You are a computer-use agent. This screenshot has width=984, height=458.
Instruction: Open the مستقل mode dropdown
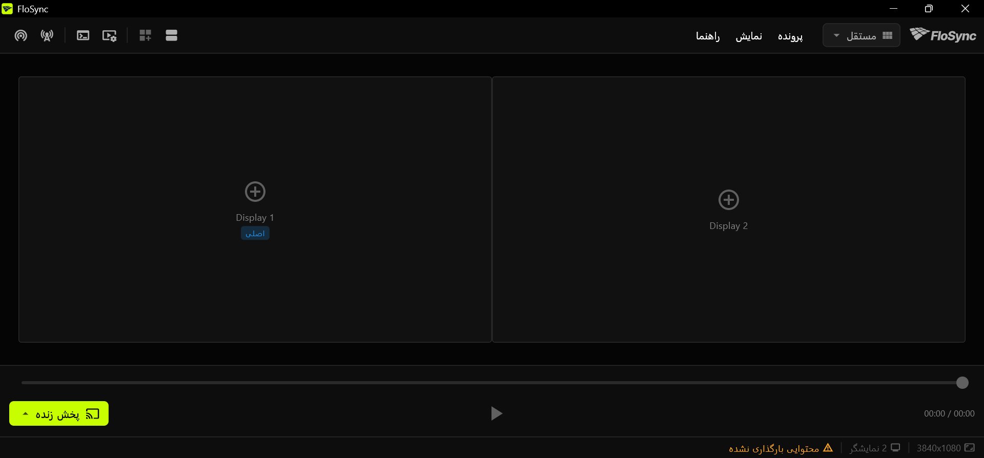861,35
